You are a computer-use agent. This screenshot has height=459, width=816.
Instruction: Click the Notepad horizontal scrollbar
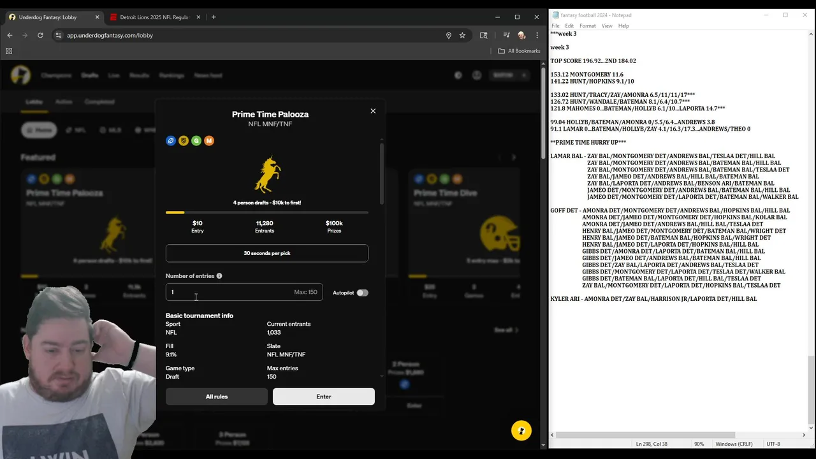[x=645, y=435]
